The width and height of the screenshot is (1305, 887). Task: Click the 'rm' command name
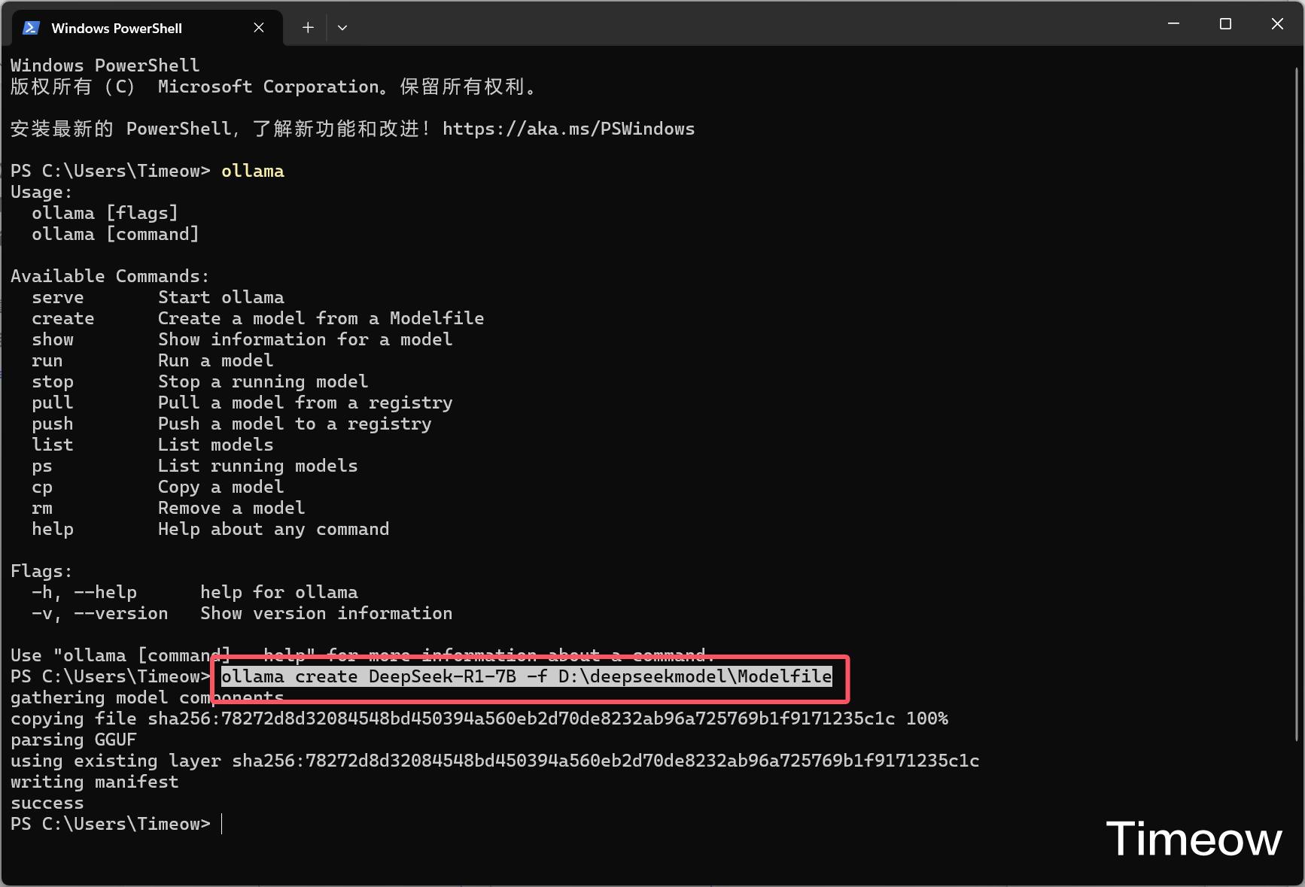click(42, 508)
